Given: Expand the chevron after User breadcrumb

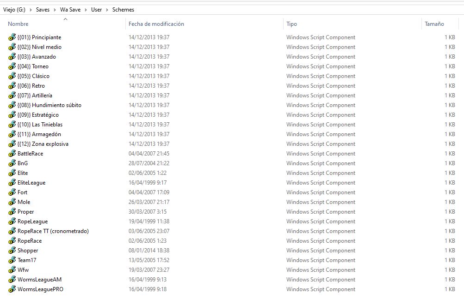Looking at the screenshot, I should click(x=107, y=10).
